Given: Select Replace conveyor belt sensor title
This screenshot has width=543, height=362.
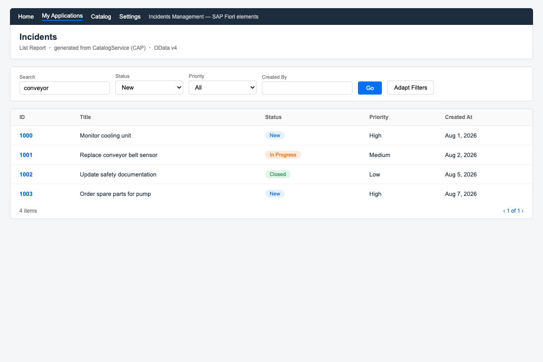Looking at the screenshot, I should (119, 155).
